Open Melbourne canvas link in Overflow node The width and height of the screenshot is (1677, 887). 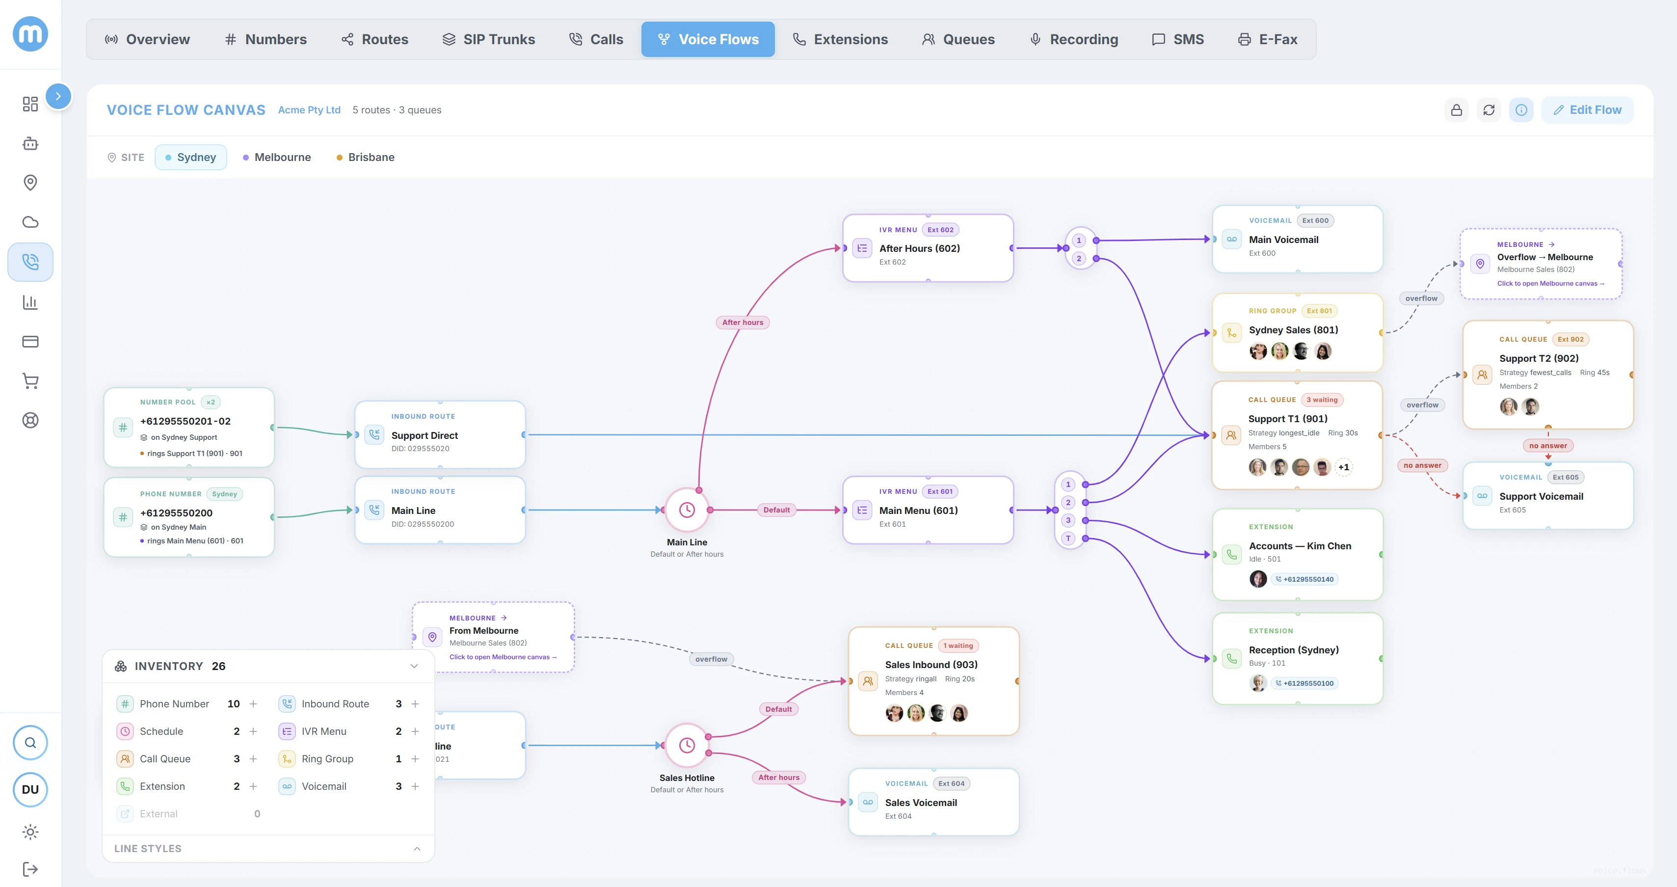pos(1550,283)
